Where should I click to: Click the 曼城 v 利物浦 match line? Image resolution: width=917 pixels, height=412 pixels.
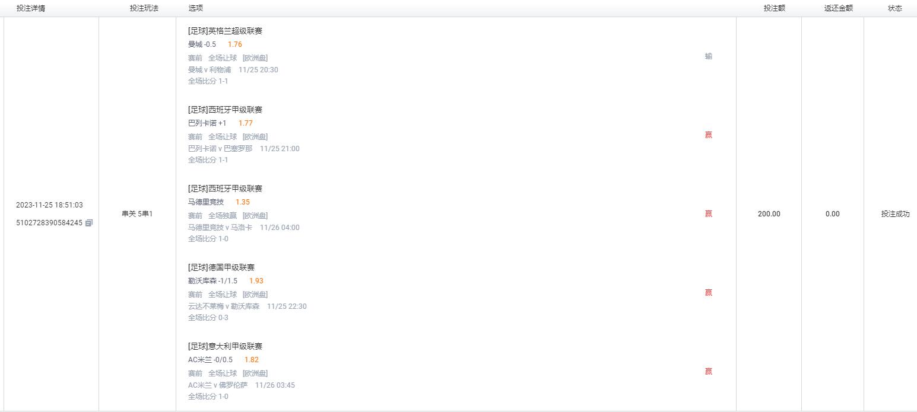coord(233,69)
